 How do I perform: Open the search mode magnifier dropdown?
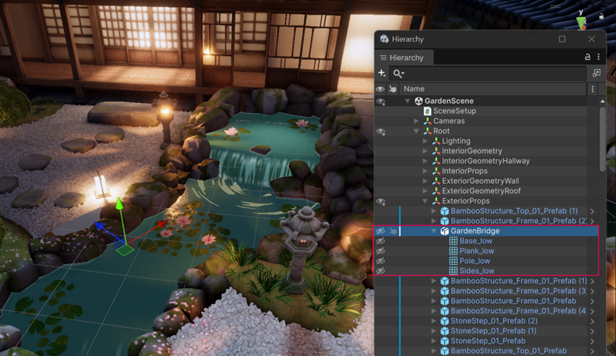pyautogui.click(x=399, y=73)
